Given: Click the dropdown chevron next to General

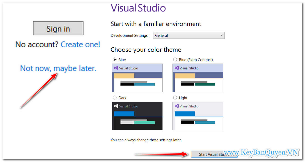Looking at the screenshot, I should [x=222, y=35].
